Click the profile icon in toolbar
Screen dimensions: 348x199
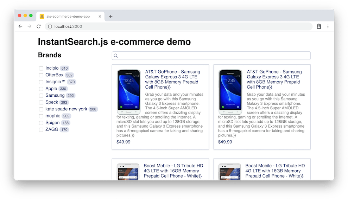[319, 26]
